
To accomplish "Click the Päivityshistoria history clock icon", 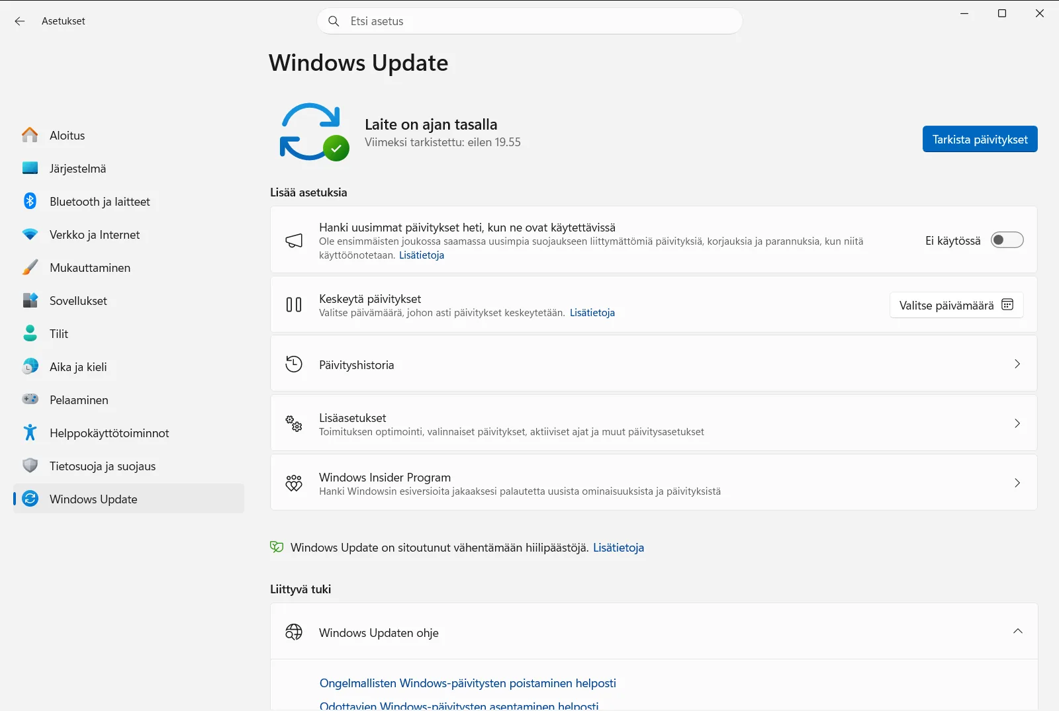I will pos(294,364).
